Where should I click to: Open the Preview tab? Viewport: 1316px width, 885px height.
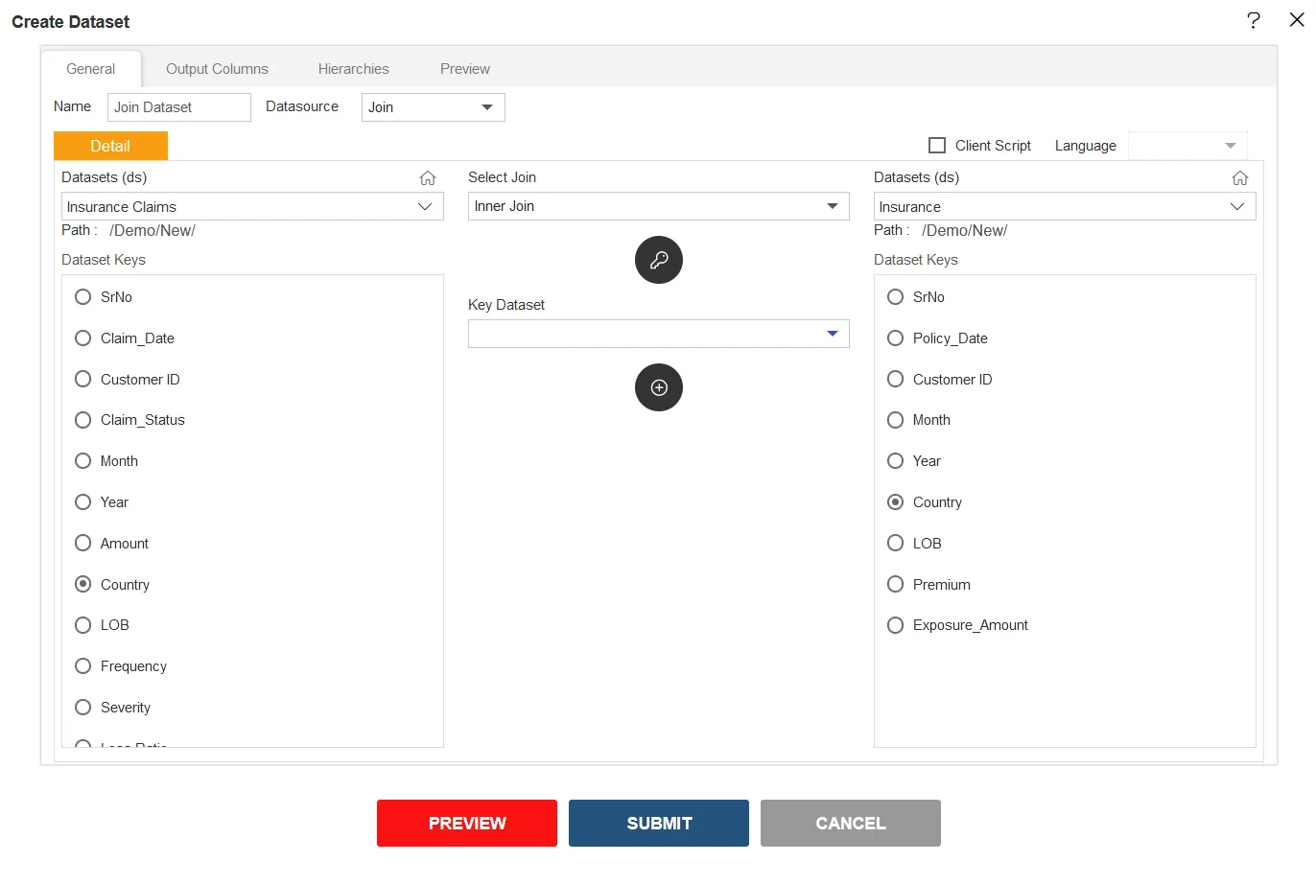tap(465, 69)
